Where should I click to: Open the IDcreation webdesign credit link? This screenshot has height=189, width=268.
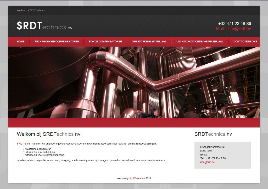pos(139,178)
